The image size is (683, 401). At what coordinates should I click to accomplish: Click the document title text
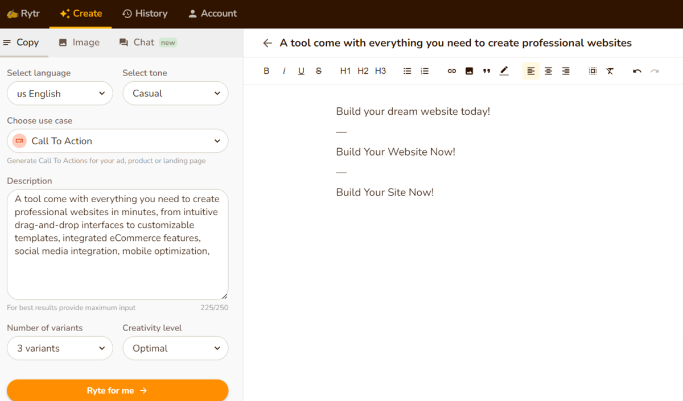pyautogui.click(x=455, y=43)
